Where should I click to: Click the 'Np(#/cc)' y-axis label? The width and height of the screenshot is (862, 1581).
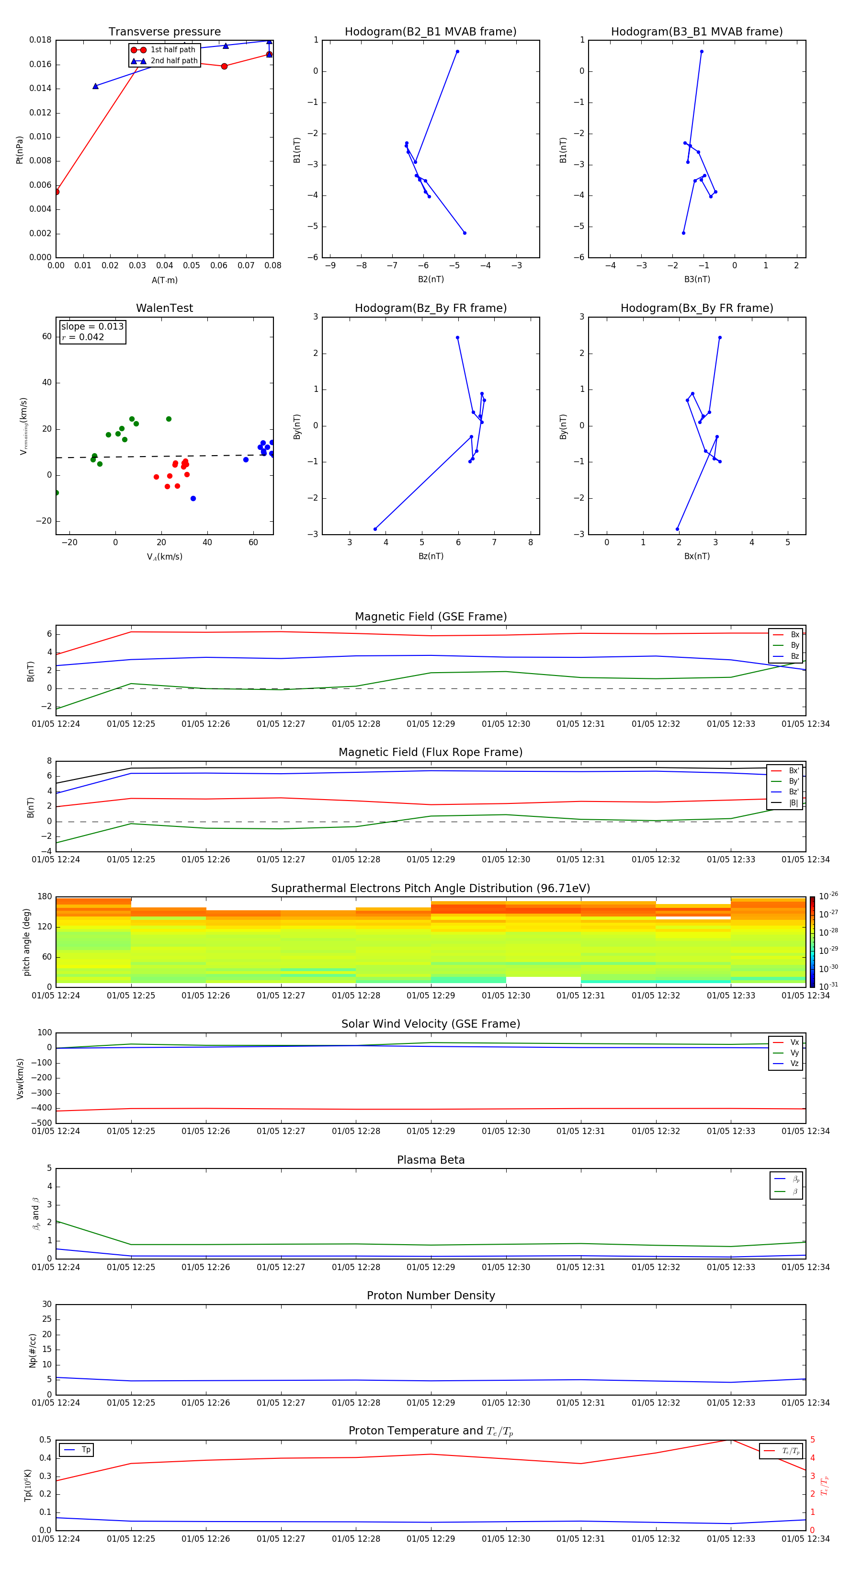(x=33, y=1350)
